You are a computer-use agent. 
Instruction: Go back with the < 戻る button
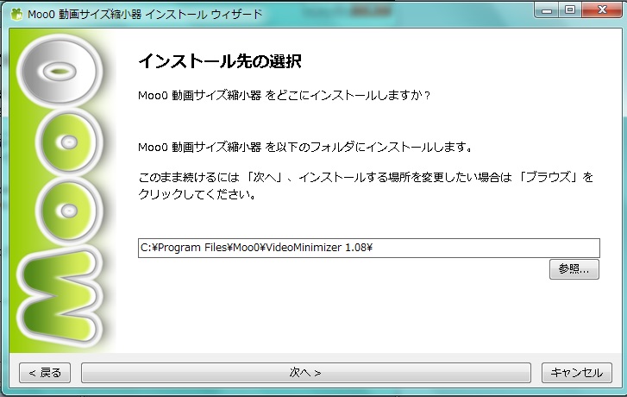point(45,373)
